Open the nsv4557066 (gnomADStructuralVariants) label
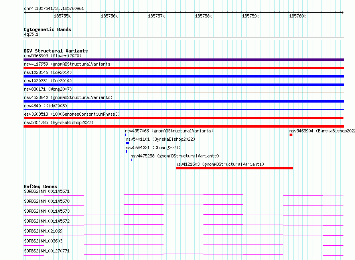 (169, 131)
